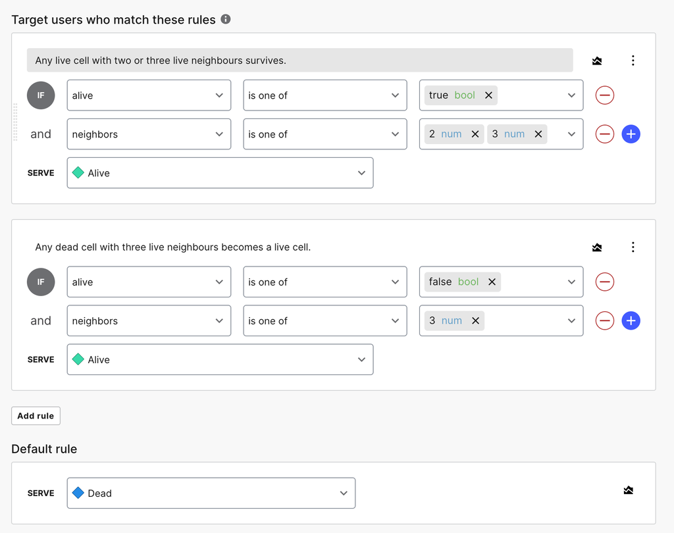The image size is (674, 533).
Task: Remove the 'neighbors is 3' clause in the second rule
Action: point(604,321)
